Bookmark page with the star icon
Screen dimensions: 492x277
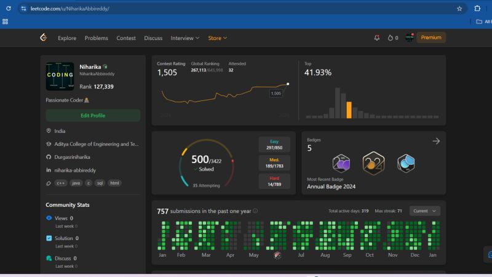pyautogui.click(x=459, y=9)
